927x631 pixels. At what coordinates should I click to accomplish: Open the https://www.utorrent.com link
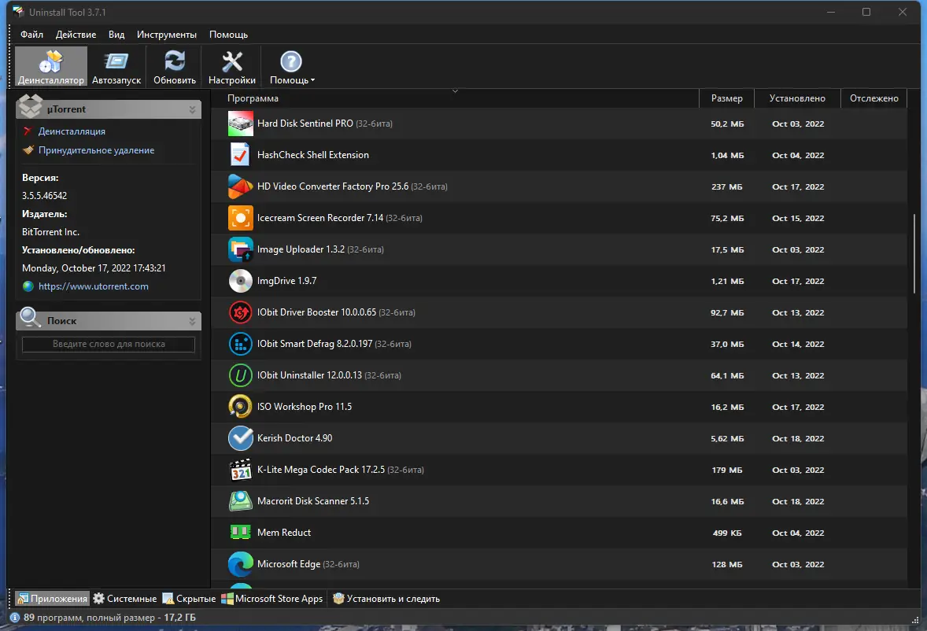coord(94,286)
